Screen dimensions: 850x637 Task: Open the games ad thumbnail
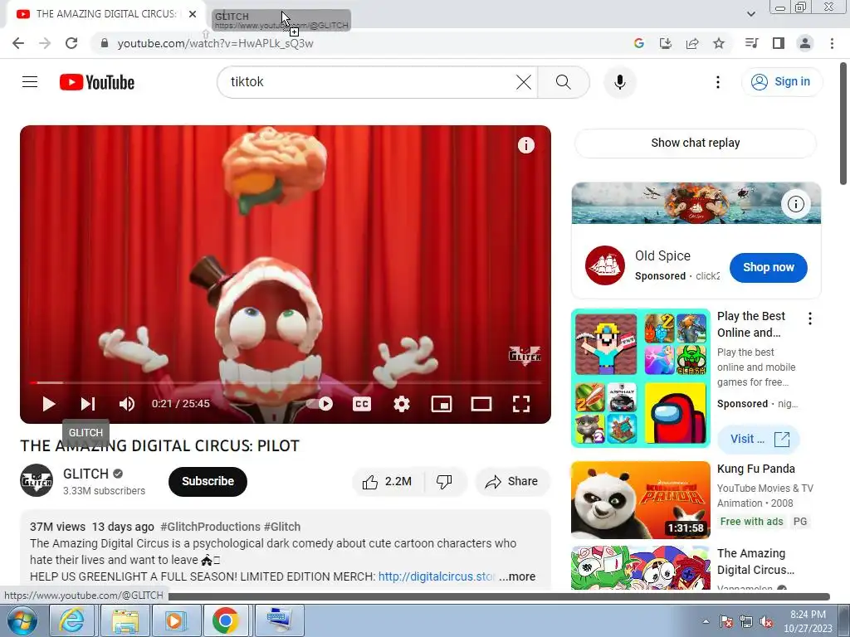tap(640, 378)
